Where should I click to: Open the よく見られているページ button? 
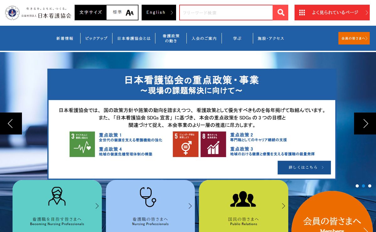(332, 13)
